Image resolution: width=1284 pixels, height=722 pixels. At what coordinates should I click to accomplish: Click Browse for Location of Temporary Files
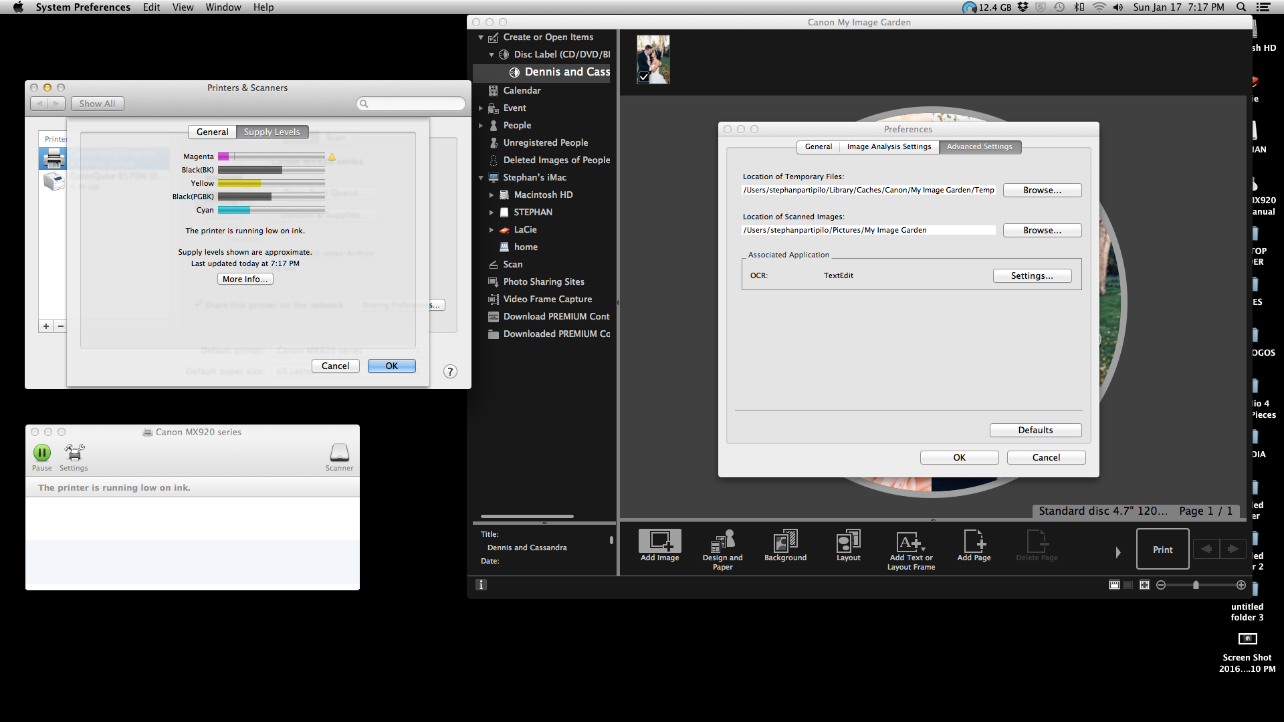point(1043,190)
